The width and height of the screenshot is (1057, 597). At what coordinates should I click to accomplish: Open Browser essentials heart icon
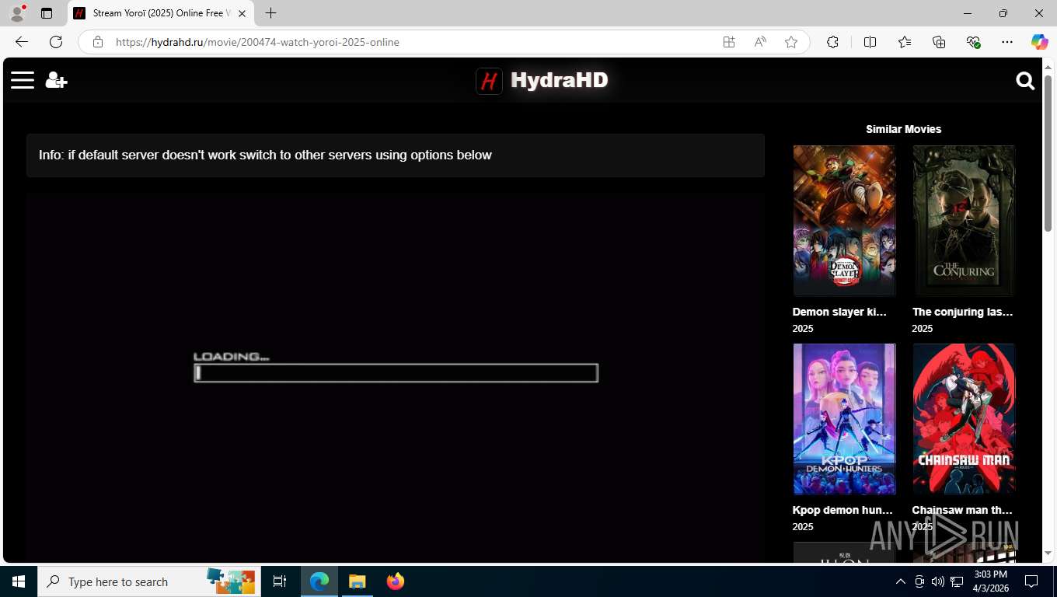pos(973,42)
